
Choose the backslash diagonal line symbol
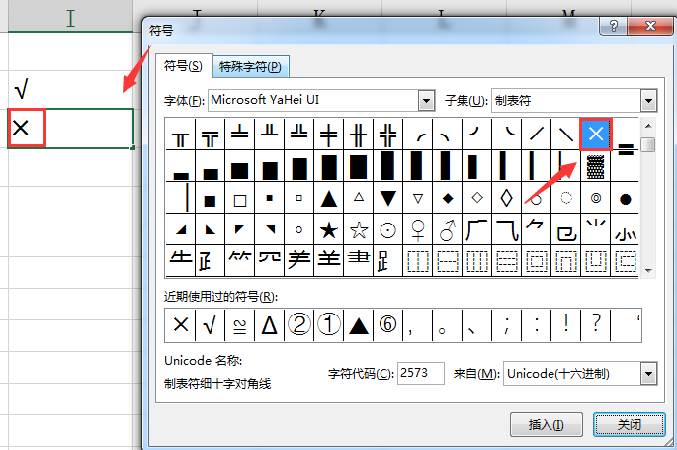566,135
